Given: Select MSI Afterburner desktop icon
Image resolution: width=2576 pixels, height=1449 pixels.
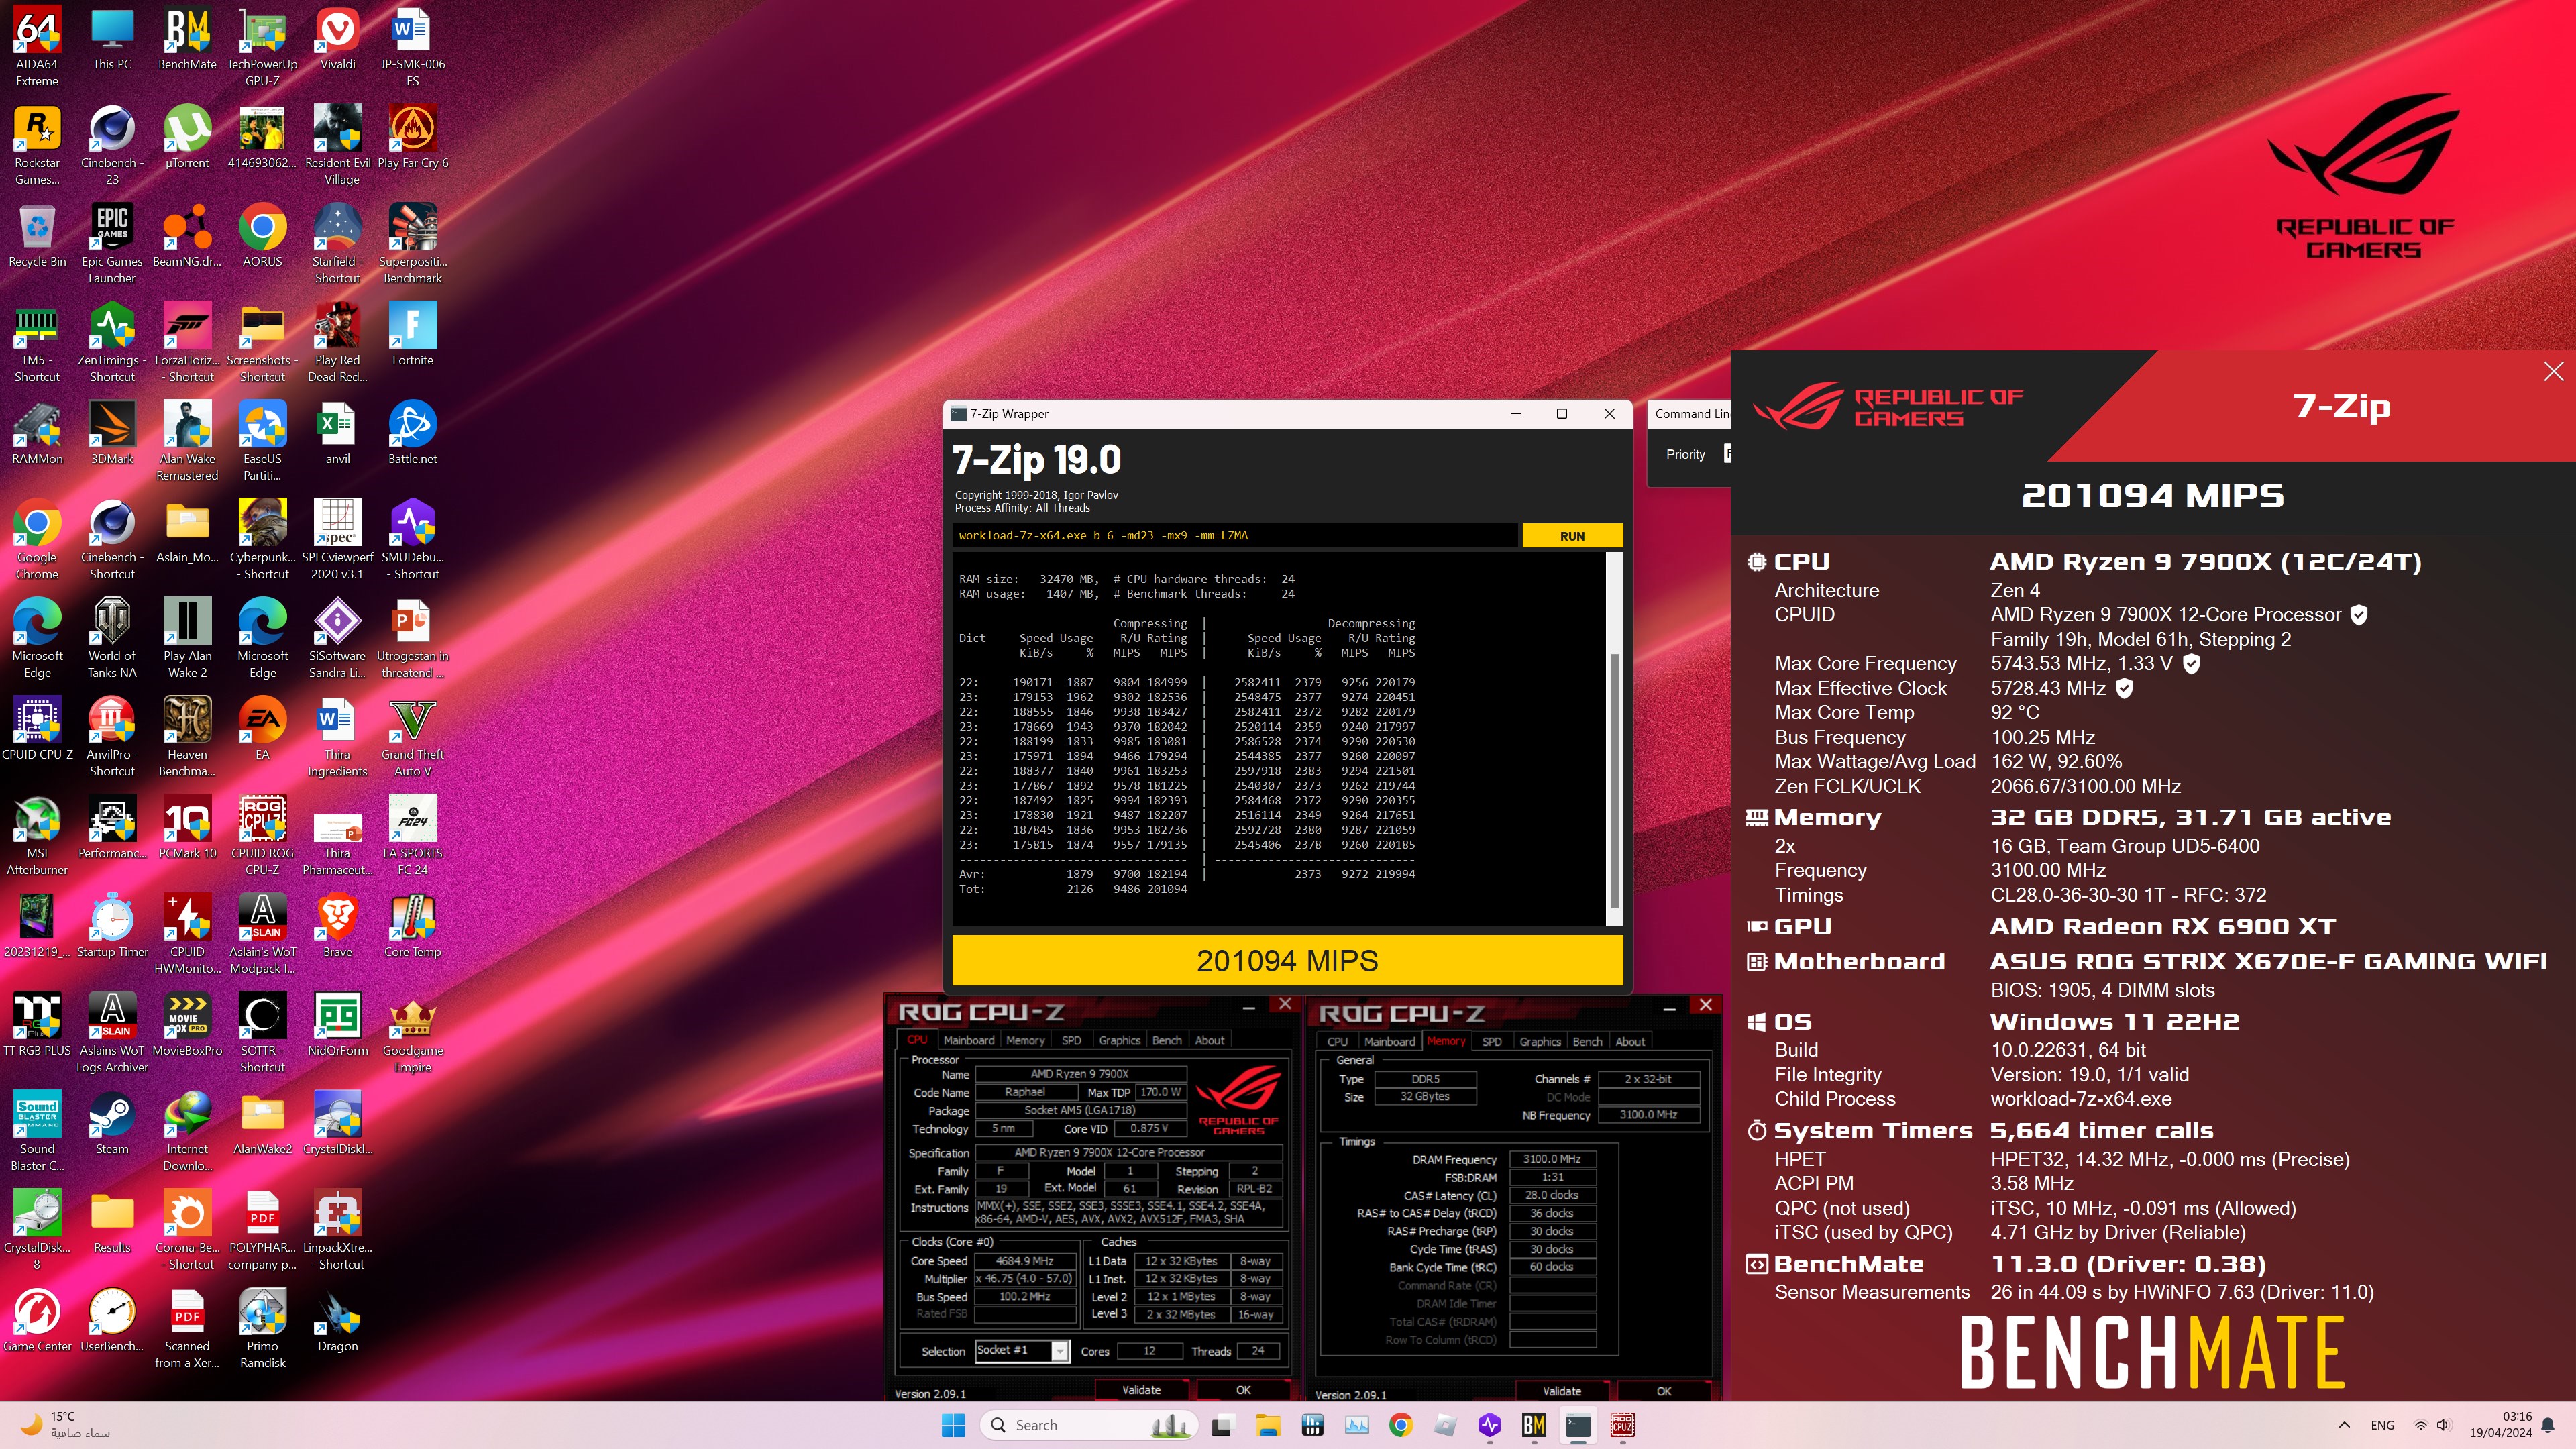Looking at the screenshot, I should click(x=37, y=836).
